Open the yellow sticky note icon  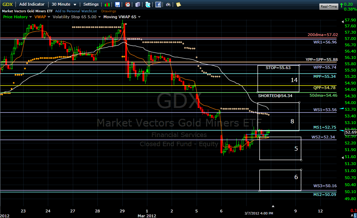click(179, 5)
